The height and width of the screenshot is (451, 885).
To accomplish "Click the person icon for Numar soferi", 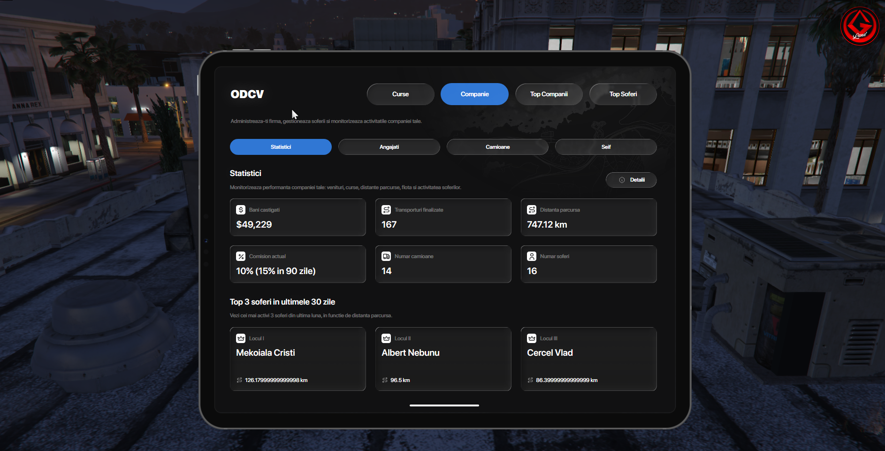I will (532, 256).
